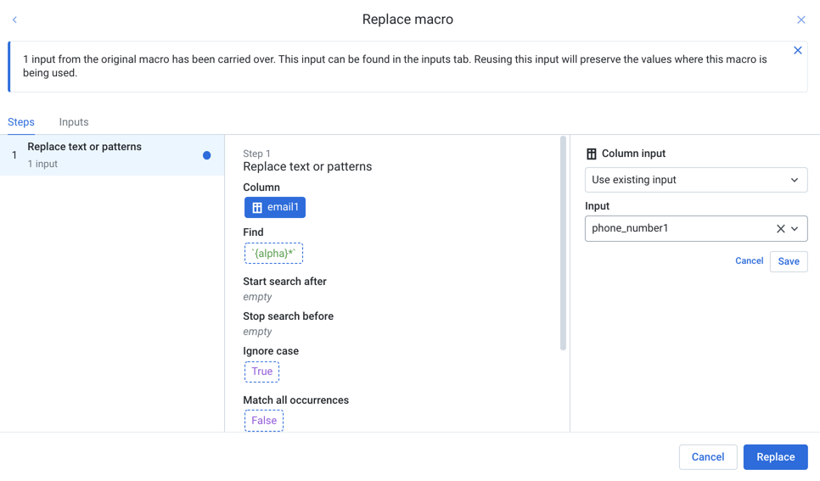The image size is (820, 481).
Task: Click Cancel at the dialog bottom
Action: [x=707, y=457]
